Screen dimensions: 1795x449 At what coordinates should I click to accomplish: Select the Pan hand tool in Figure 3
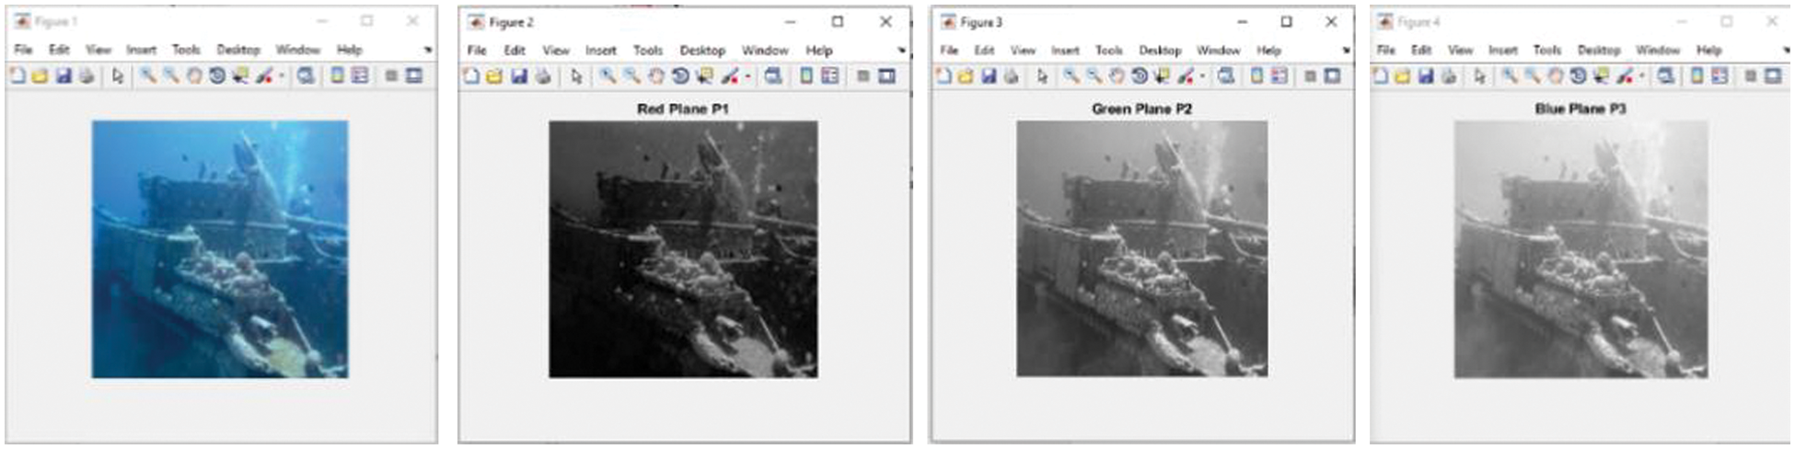point(1117,76)
